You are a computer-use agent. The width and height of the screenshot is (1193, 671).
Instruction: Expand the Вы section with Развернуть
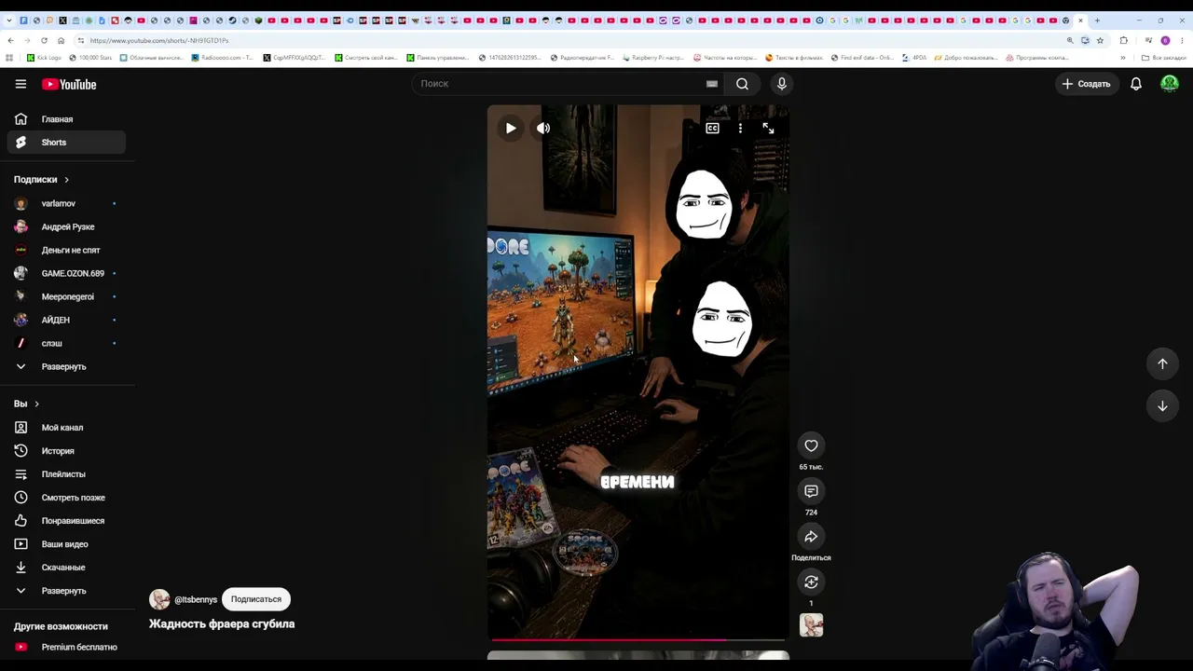pos(65,591)
